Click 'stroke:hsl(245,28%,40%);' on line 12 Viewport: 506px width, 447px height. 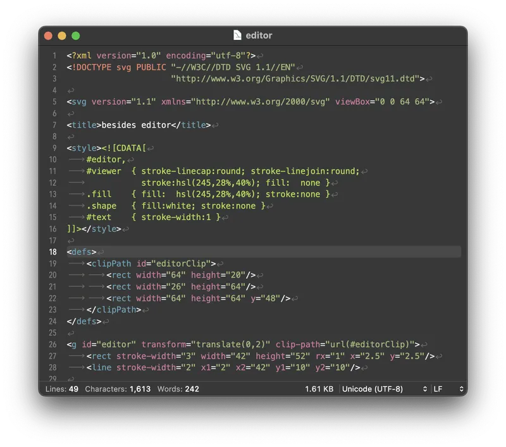click(201, 183)
